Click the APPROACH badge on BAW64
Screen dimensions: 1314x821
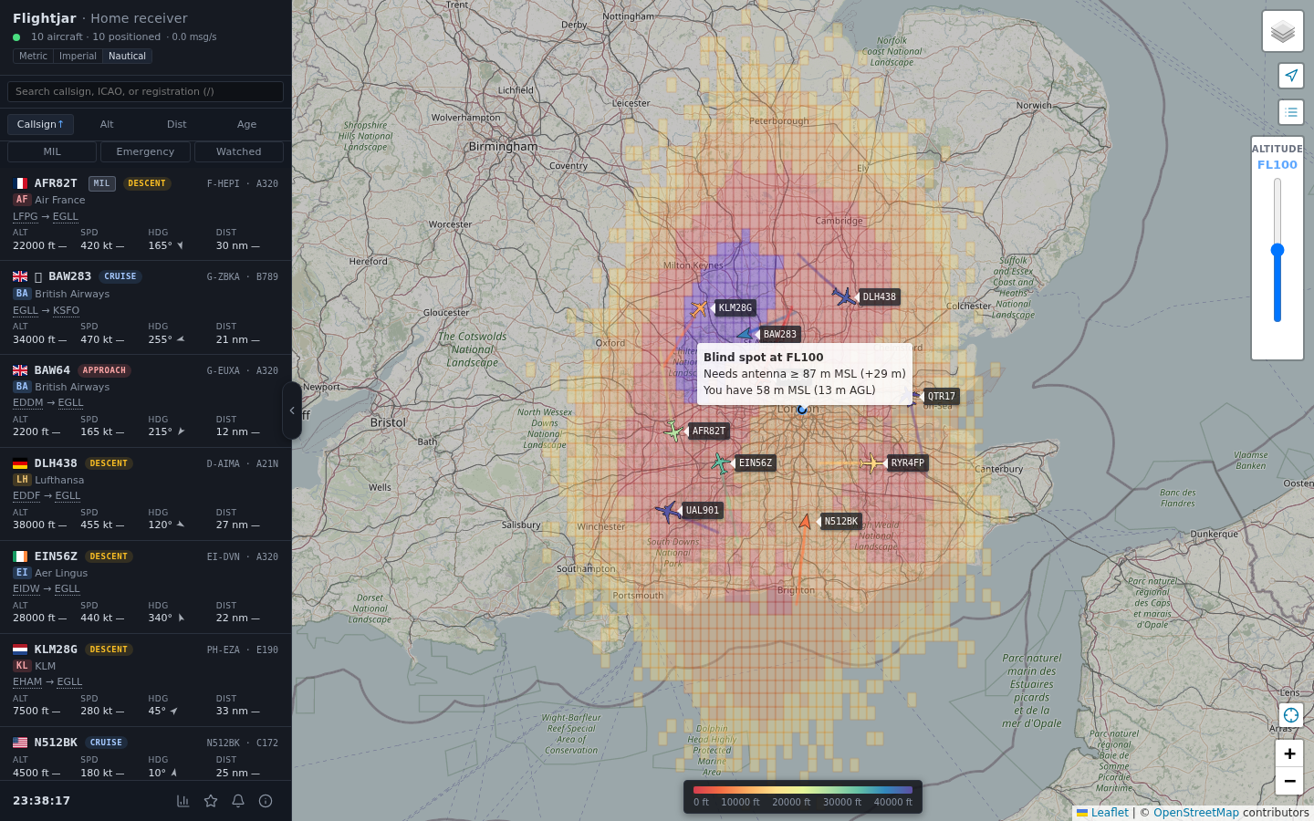click(x=104, y=370)
